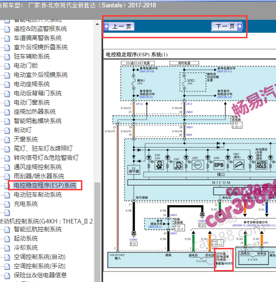Select 室外后视镜折叠系统 item

point(40,47)
